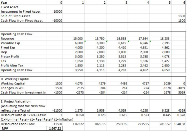This screenshot has width=187, height=131.
Task: Click Discounted Cash Flow value 2826.15
Action: tap(100, 124)
